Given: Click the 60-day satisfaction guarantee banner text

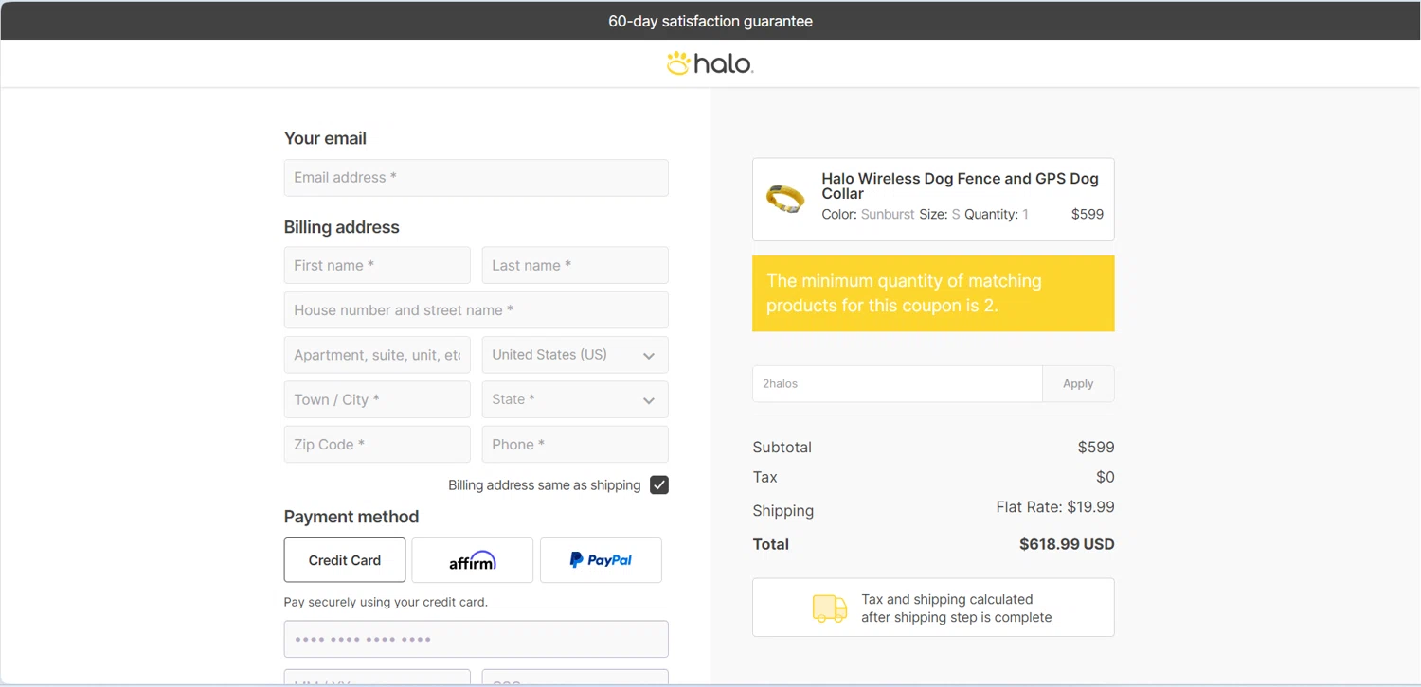Looking at the screenshot, I should pos(710,21).
